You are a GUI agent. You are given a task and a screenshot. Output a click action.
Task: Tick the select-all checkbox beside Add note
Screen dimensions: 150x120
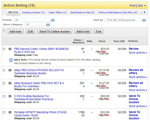(x=4, y=31)
